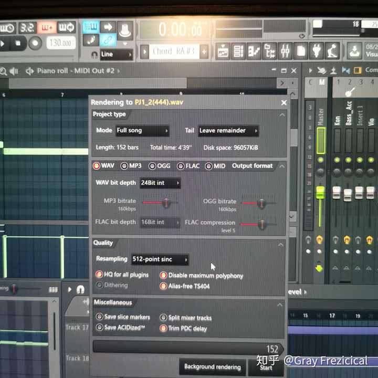Select the Bass_Acc mixer track
The height and width of the screenshot is (378, 378).
(349, 114)
